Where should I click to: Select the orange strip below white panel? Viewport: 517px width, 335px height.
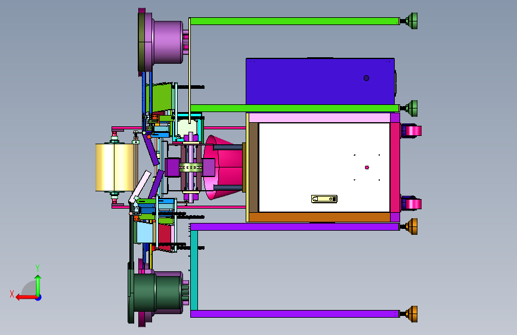pyautogui.click(x=320, y=217)
